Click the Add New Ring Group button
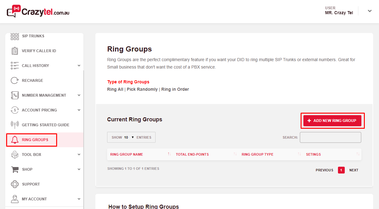379x209 pixels. pyautogui.click(x=332, y=121)
